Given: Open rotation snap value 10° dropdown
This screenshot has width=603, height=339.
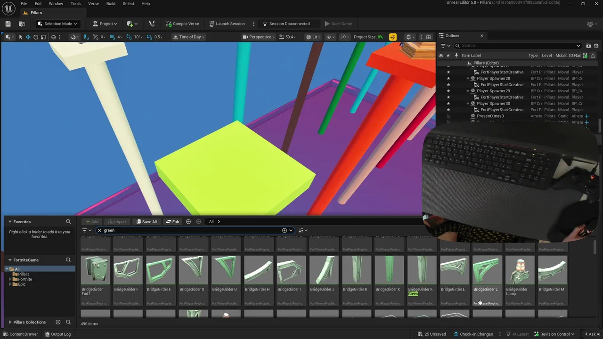Looking at the screenshot, I should 138,37.
